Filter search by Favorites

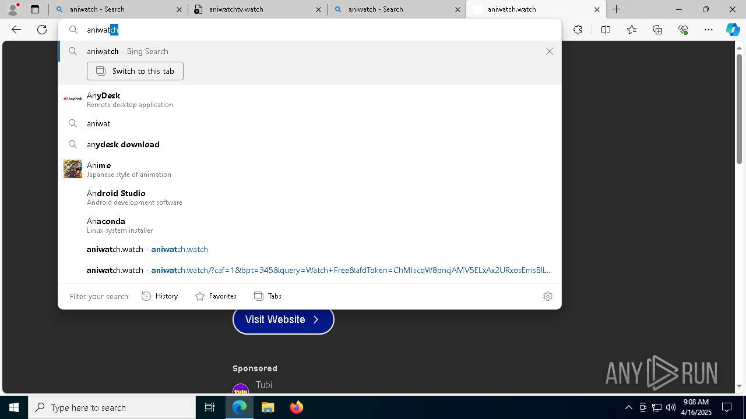coord(216,296)
